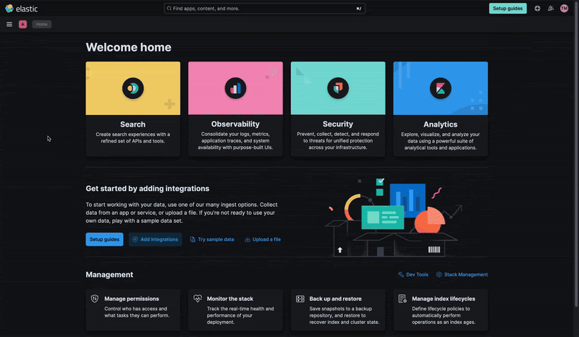Click the Analytics Kibana icon
The image size is (579, 337).
[440, 88]
